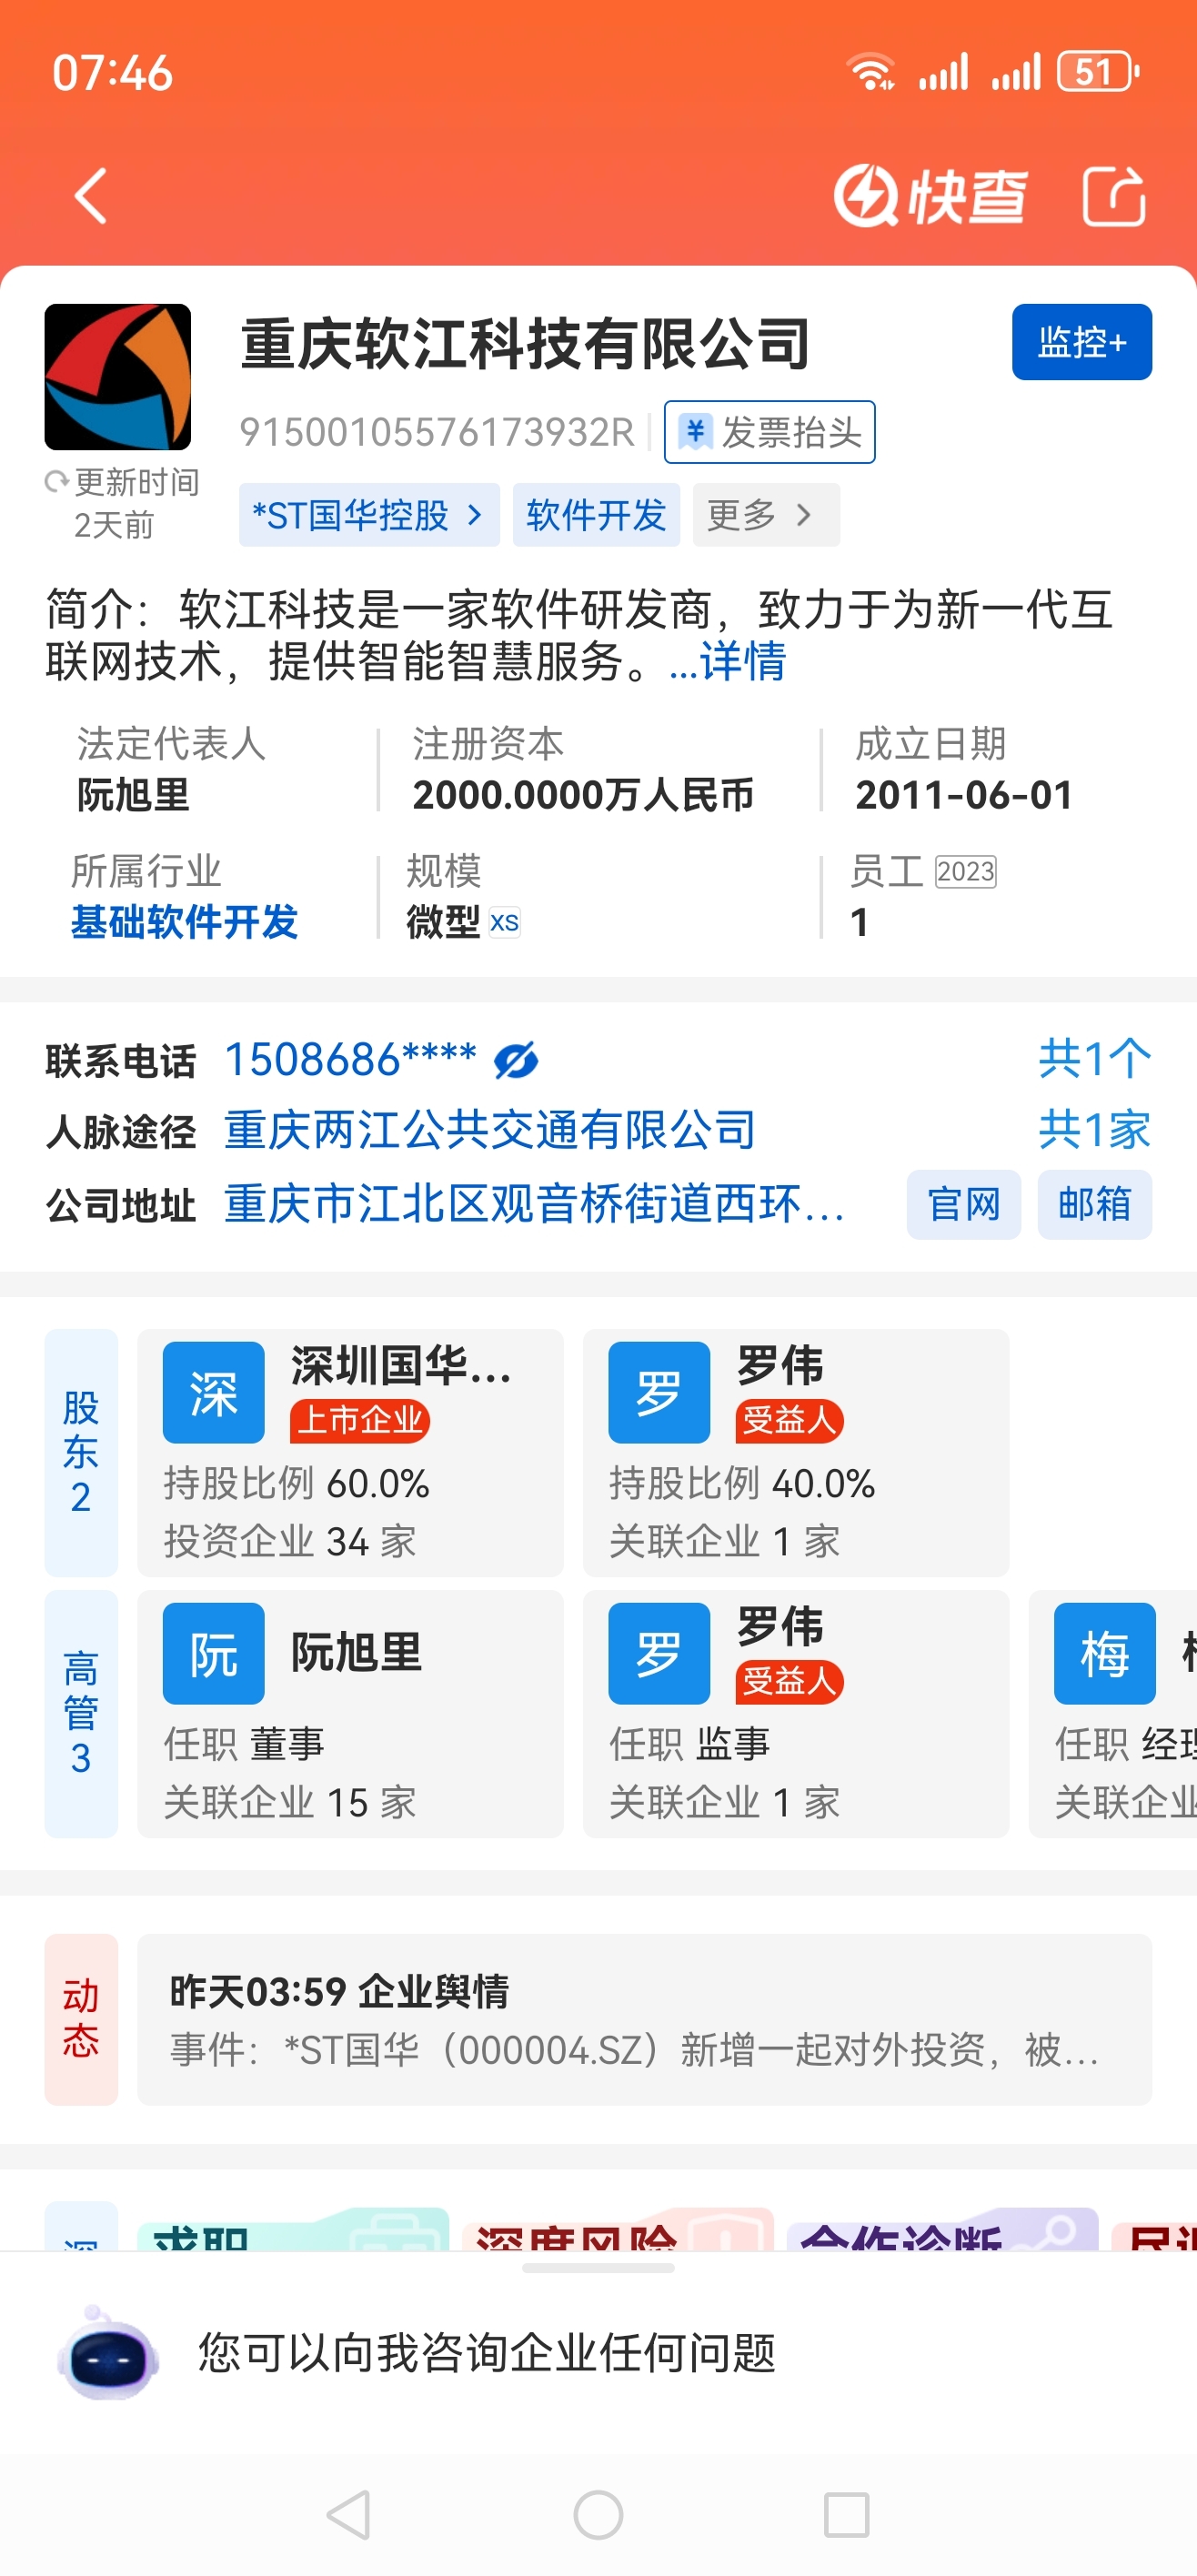
Task: Open the 详情 link in intro
Action: [x=742, y=661]
